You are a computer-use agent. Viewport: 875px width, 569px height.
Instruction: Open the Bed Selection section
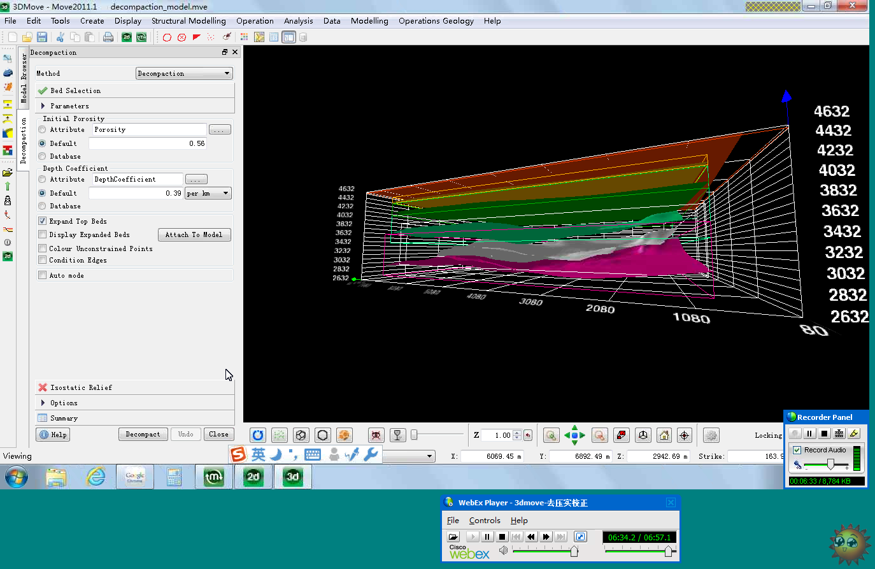point(135,90)
